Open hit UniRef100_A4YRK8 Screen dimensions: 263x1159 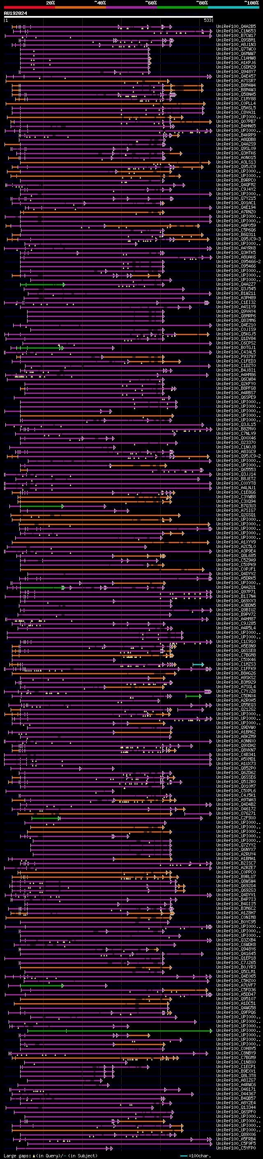(x=236, y=248)
